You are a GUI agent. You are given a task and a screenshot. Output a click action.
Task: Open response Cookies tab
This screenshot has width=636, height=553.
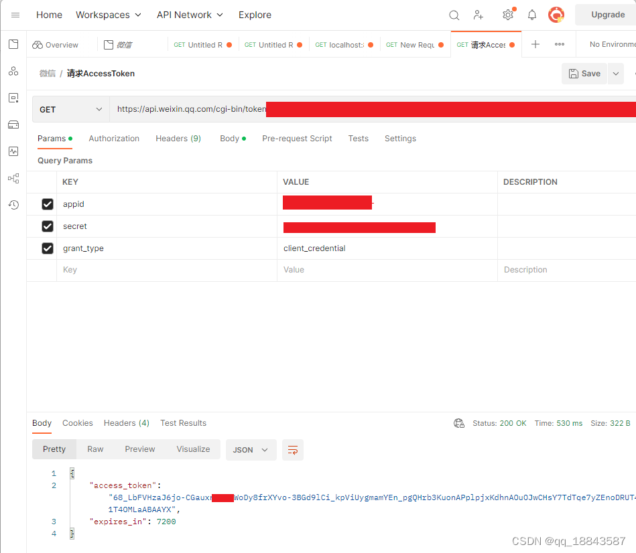pyautogui.click(x=78, y=423)
